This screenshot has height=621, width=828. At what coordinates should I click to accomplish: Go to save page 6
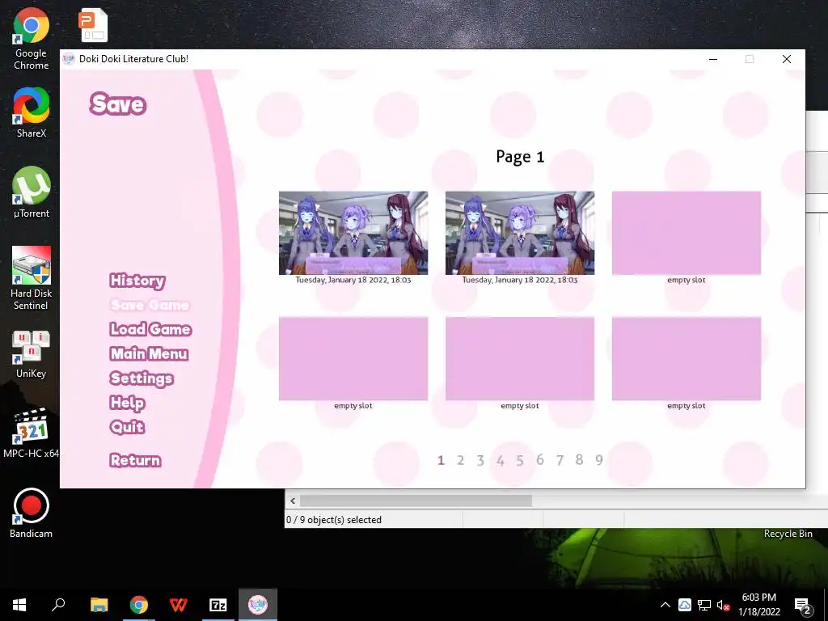[539, 460]
